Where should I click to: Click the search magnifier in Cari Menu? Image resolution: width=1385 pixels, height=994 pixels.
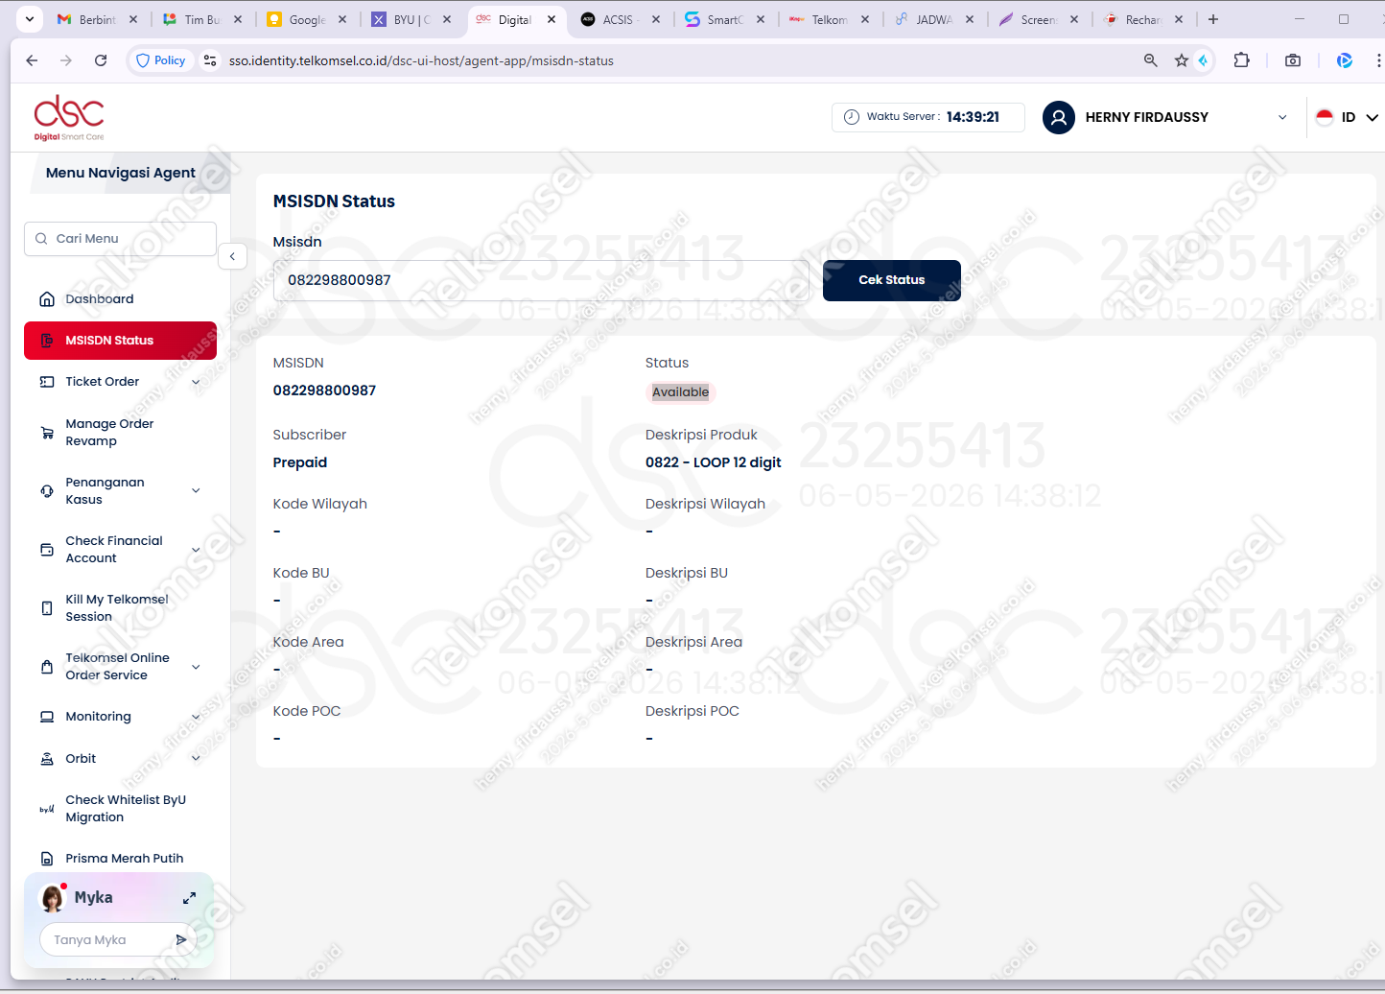pyautogui.click(x=41, y=239)
